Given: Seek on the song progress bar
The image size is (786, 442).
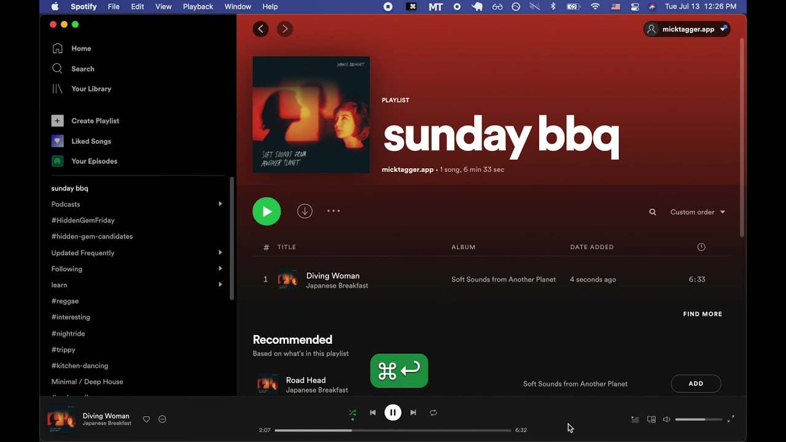Looking at the screenshot, I should [x=393, y=430].
